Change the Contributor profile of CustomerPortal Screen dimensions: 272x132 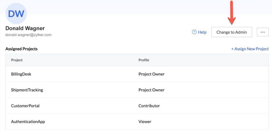[x=149, y=106]
